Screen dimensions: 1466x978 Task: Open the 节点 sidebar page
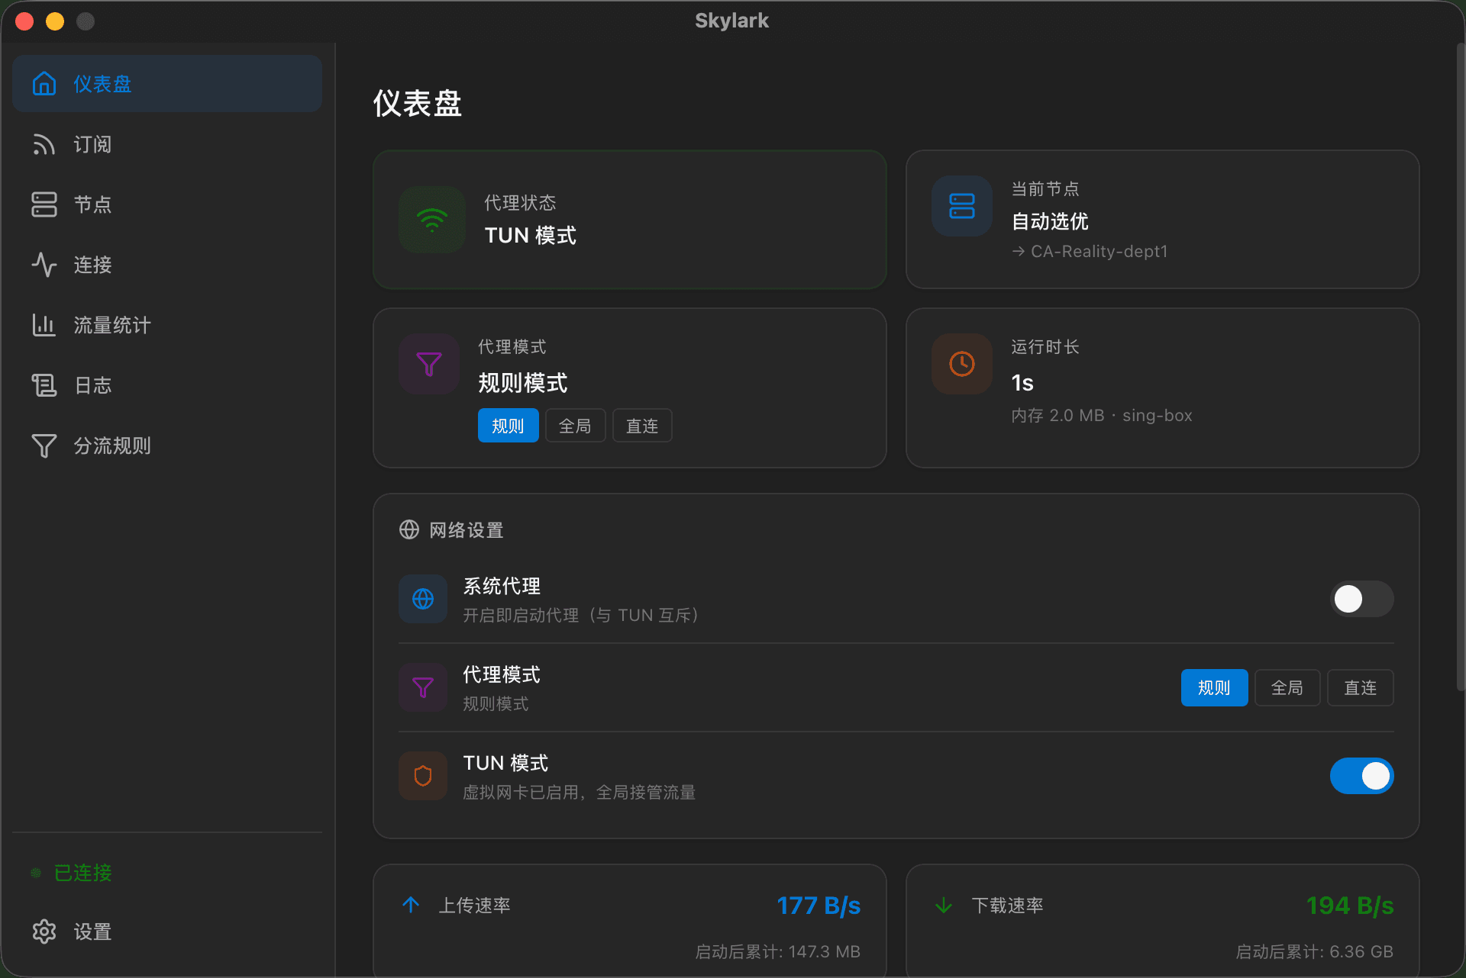pyautogui.click(x=167, y=204)
